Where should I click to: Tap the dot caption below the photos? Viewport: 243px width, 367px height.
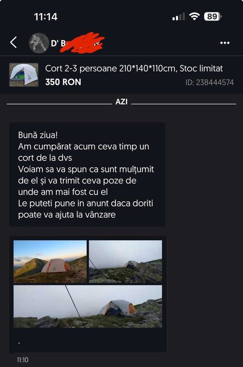(19, 343)
